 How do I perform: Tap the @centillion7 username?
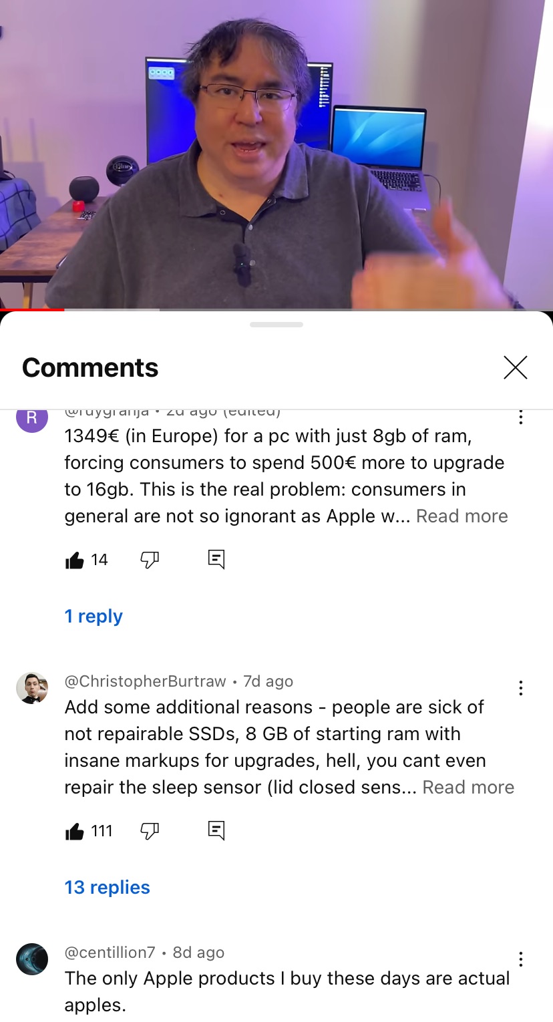110,953
